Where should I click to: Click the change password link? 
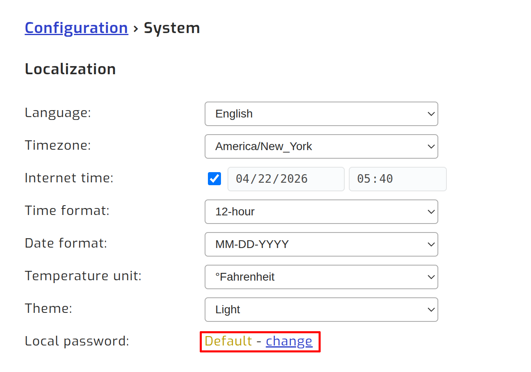289,341
